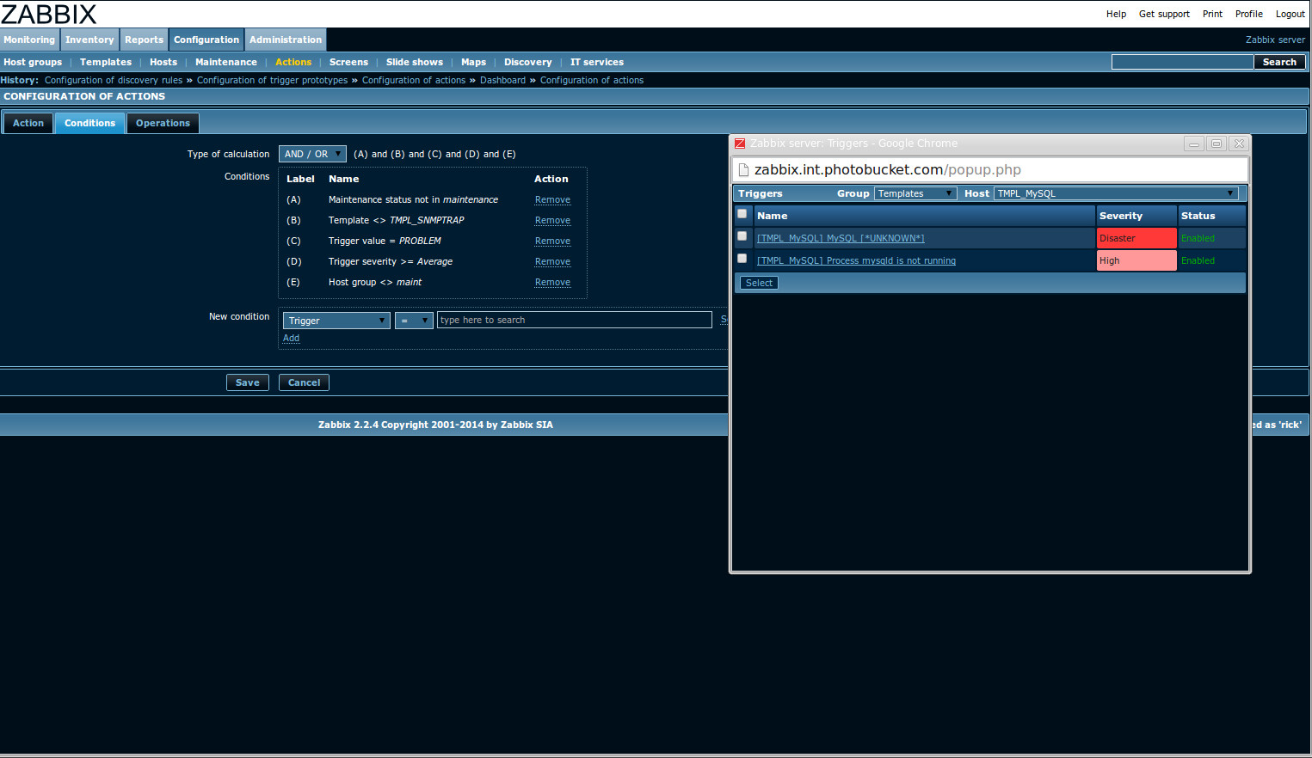
Task: Click the ZABBIX logo
Action: tap(49, 14)
